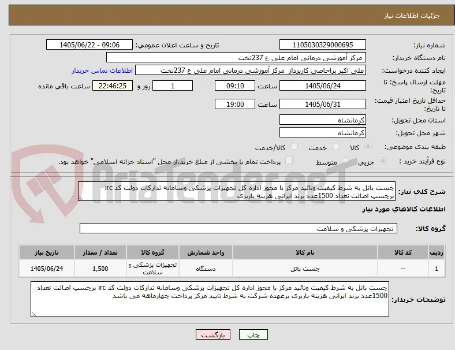
Task: Click the واحد شمارش column header
Action: (206, 252)
